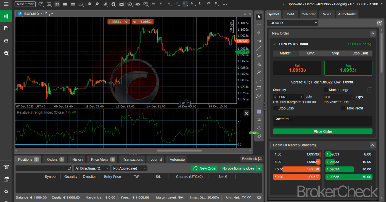This screenshot has width=386, height=202.
Task: Open the chart type candlestick icon
Action: [x=105, y=4]
